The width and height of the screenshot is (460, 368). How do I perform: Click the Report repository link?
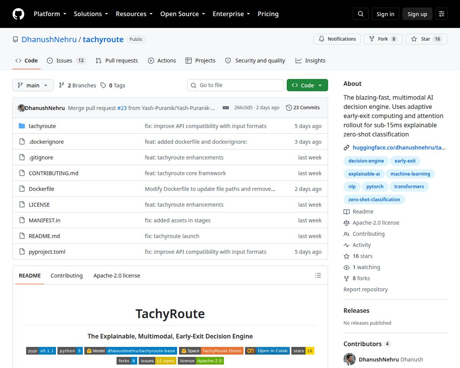(366, 289)
